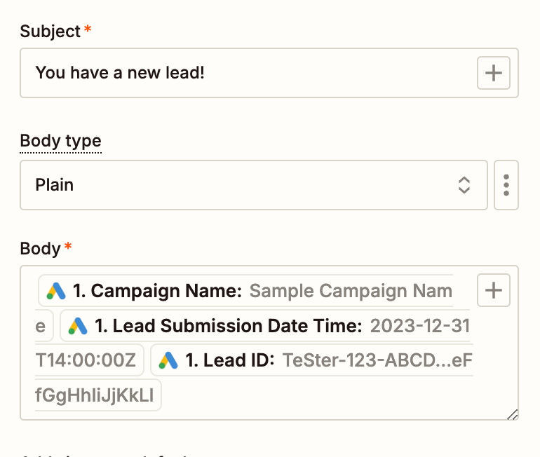Click the Subject field label
Viewport: 540px width, 457px height.
(x=50, y=32)
